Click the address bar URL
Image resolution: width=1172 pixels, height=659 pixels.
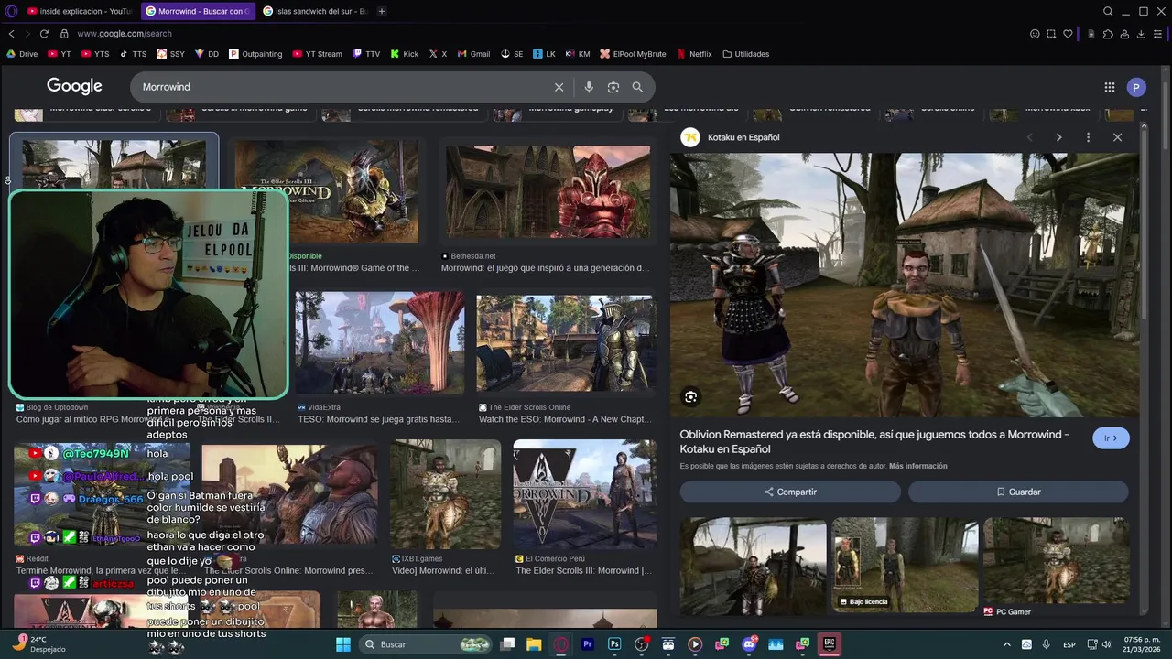pyautogui.click(x=125, y=34)
